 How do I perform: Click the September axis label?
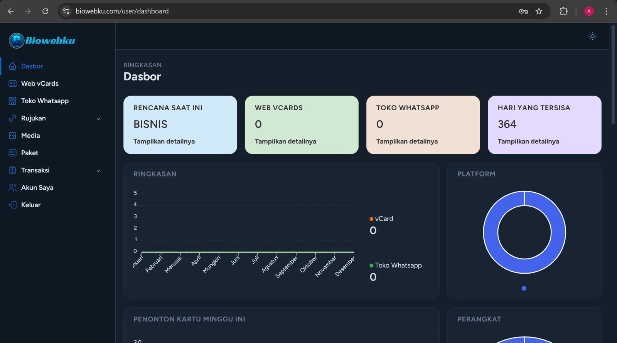(287, 267)
